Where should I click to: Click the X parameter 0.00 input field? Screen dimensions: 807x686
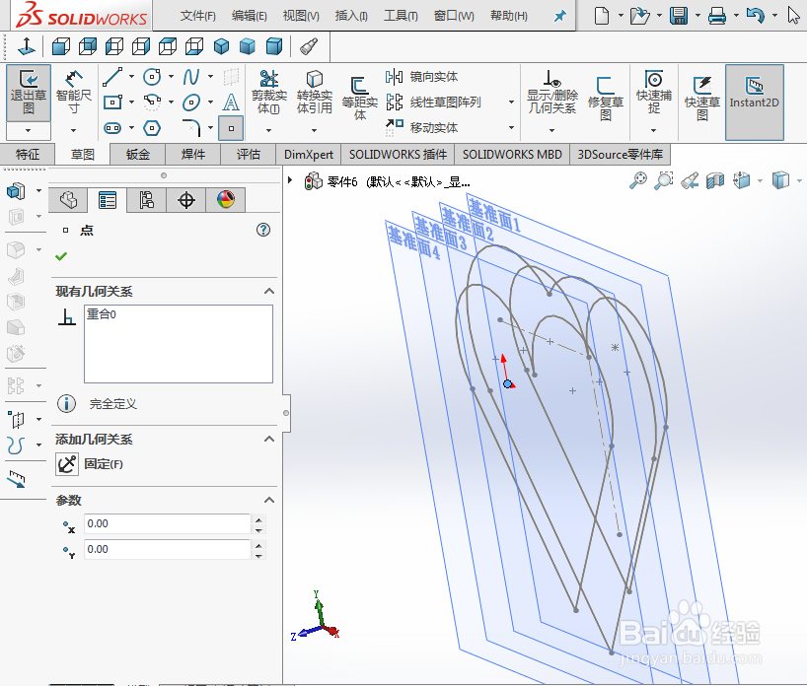pyautogui.click(x=168, y=523)
